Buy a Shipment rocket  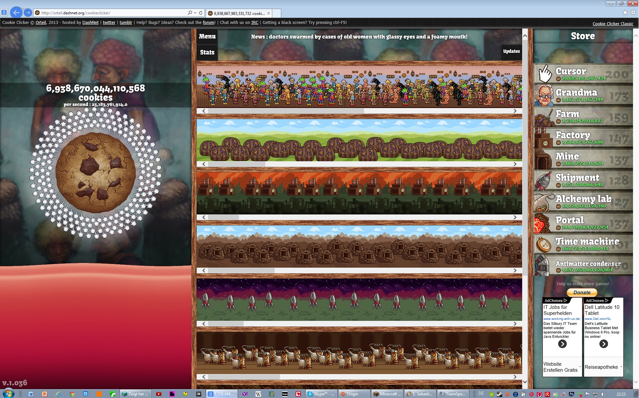pyautogui.click(x=583, y=180)
